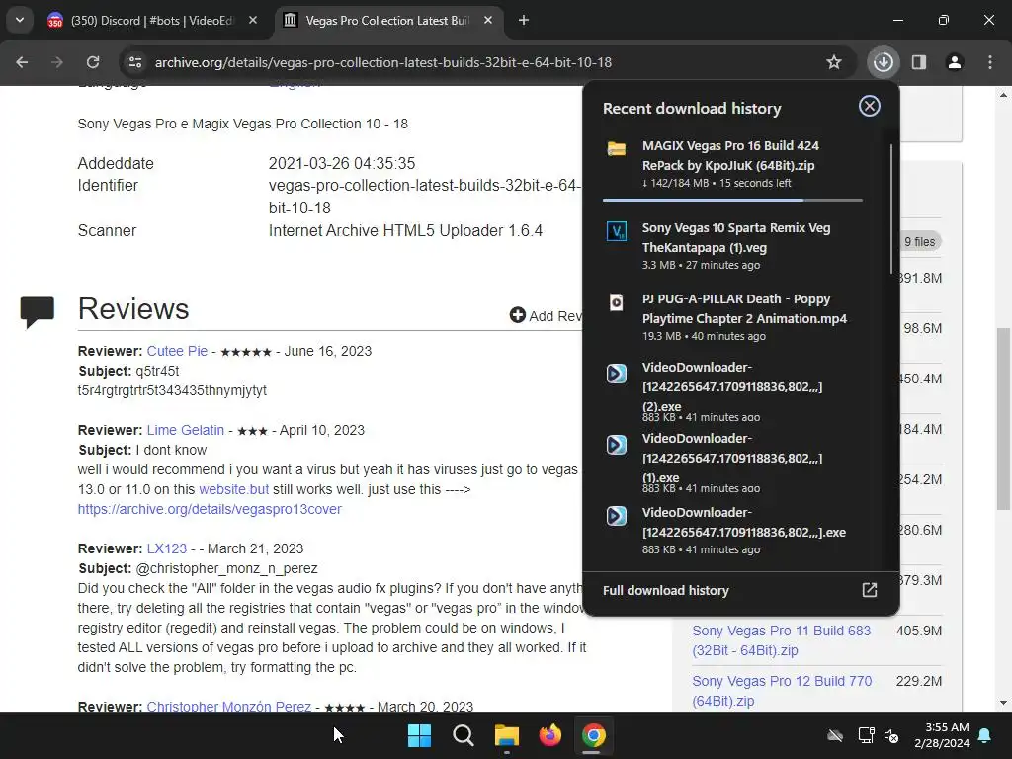Viewport: 1012px width, 759px height.
Task: Bookmark this page with star icon
Action: coord(834,62)
